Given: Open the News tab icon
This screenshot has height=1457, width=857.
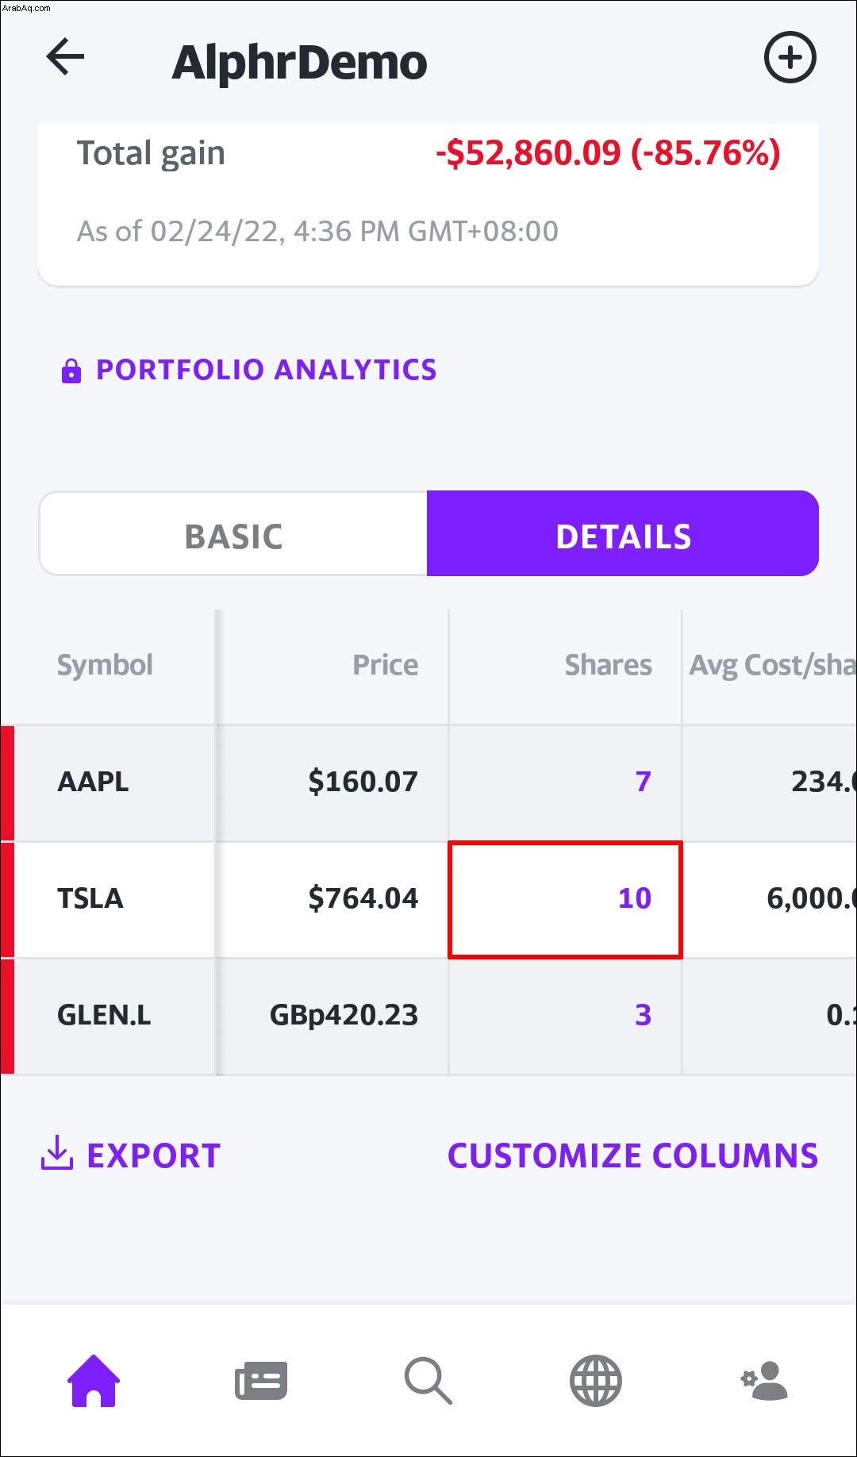Looking at the screenshot, I should click(261, 1381).
